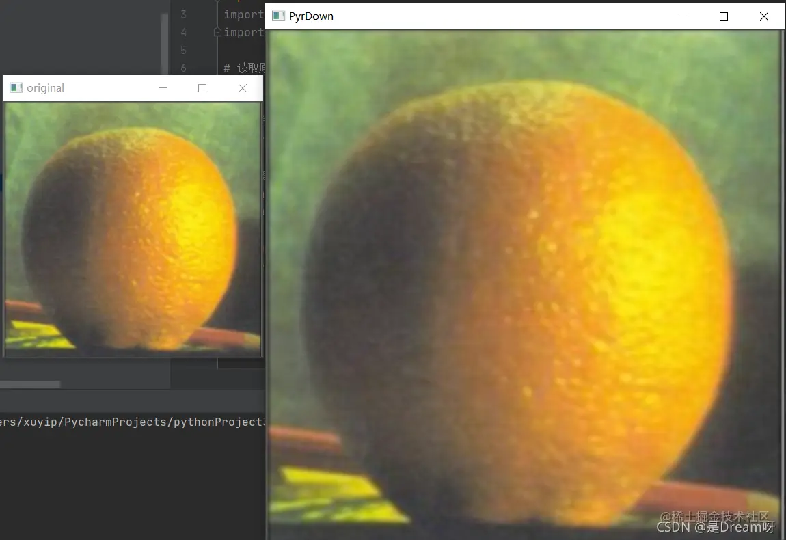Click line number 4 in editor gutter
Viewport: 786px width, 540px height.
tap(183, 32)
